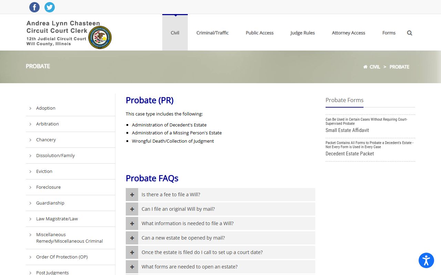
Task: Click the PROBATE breadcrumb text
Action: 399,67
